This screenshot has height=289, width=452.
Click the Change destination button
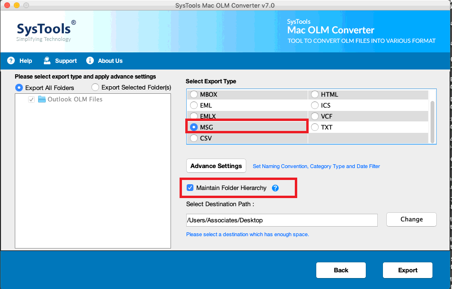point(412,219)
